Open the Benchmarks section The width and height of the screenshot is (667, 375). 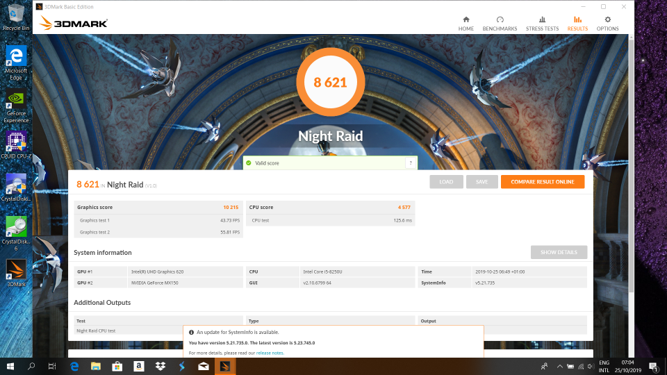click(x=500, y=23)
